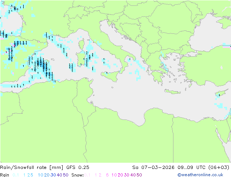Screen dimensions: 231x178
Task: Click the date text 'Sa 07-03-2026'
Action: pos(153,167)
